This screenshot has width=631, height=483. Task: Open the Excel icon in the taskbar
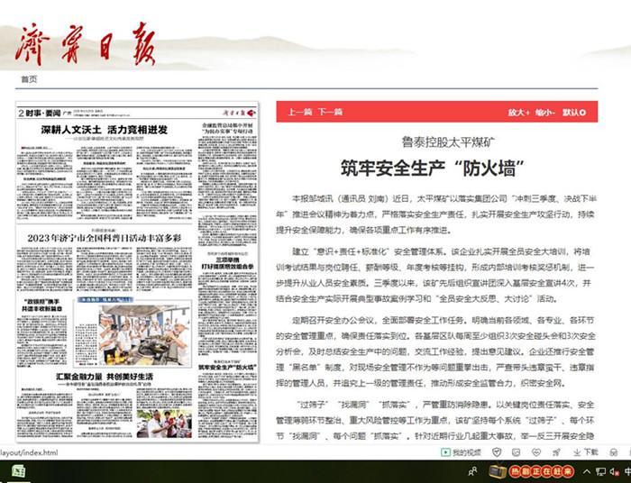pyautogui.click(x=19, y=471)
